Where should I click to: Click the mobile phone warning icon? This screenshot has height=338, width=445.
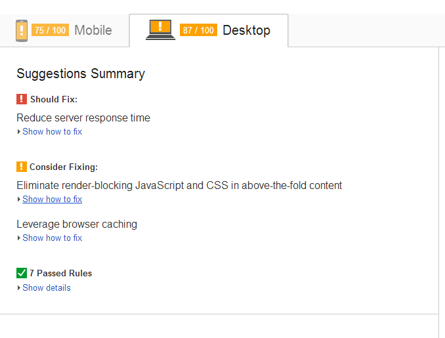tap(22, 31)
